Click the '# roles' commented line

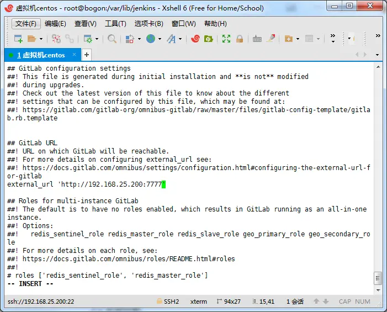tap(108, 276)
